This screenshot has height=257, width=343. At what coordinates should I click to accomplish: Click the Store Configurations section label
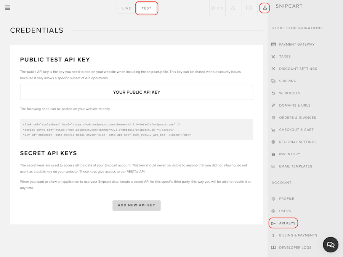click(x=297, y=28)
